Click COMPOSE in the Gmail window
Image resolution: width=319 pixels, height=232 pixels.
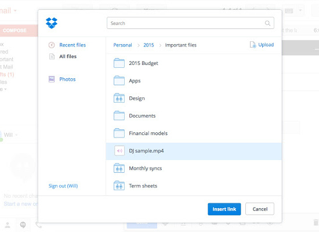[14, 31]
